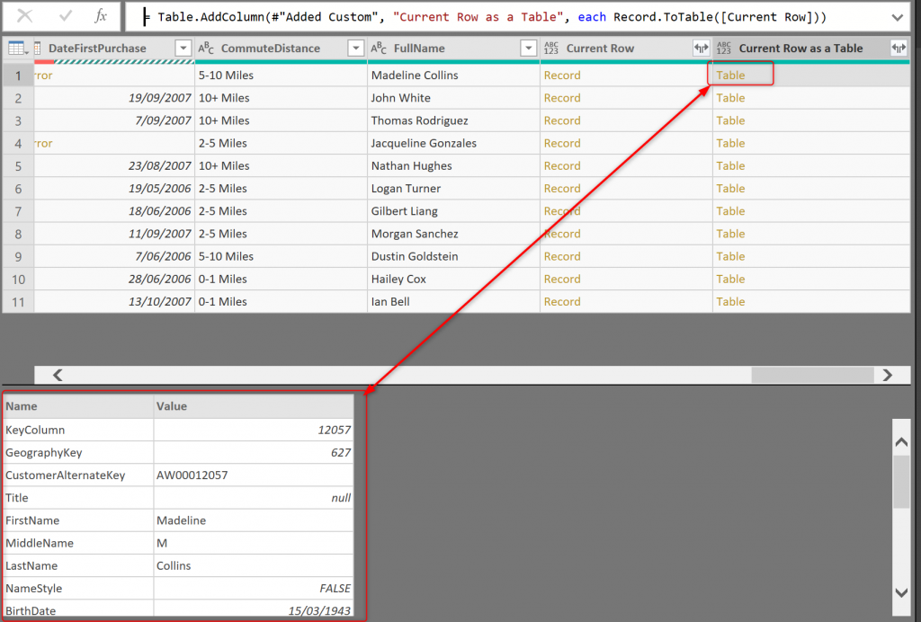Click the Table link in row 1
Screen dimensions: 921x622
coord(730,76)
